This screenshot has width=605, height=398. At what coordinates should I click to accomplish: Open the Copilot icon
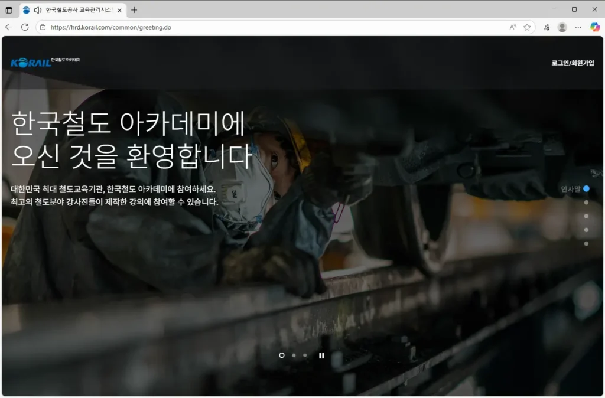pyautogui.click(x=596, y=27)
